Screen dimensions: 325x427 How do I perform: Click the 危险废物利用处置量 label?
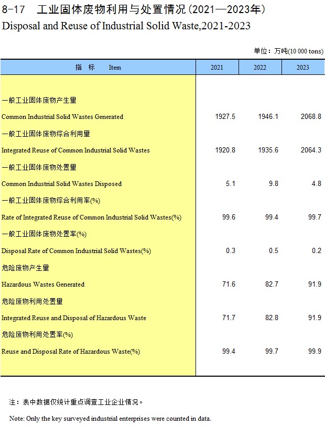pyautogui.click(x=32, y=301)
